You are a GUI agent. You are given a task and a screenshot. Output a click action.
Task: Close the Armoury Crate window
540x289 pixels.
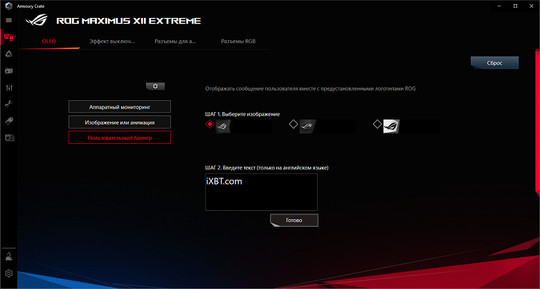click(x=532, y=6)
